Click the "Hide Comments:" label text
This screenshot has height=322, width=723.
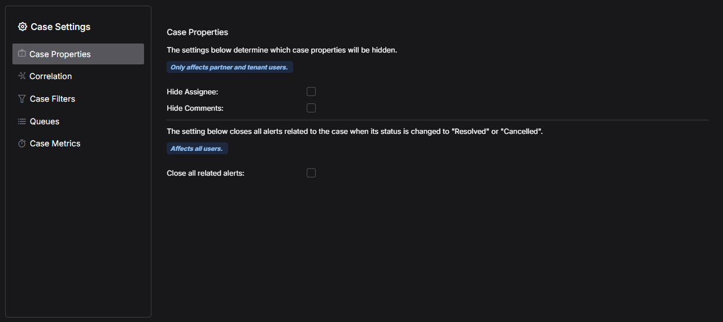click(x=195, y=108)
